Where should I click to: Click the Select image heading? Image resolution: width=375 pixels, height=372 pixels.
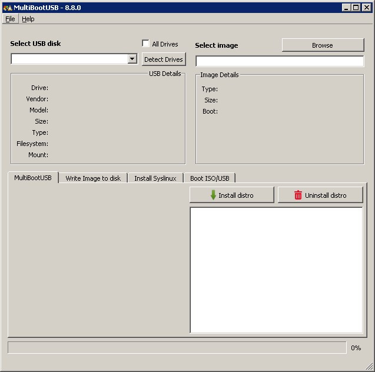coord(217,45)
